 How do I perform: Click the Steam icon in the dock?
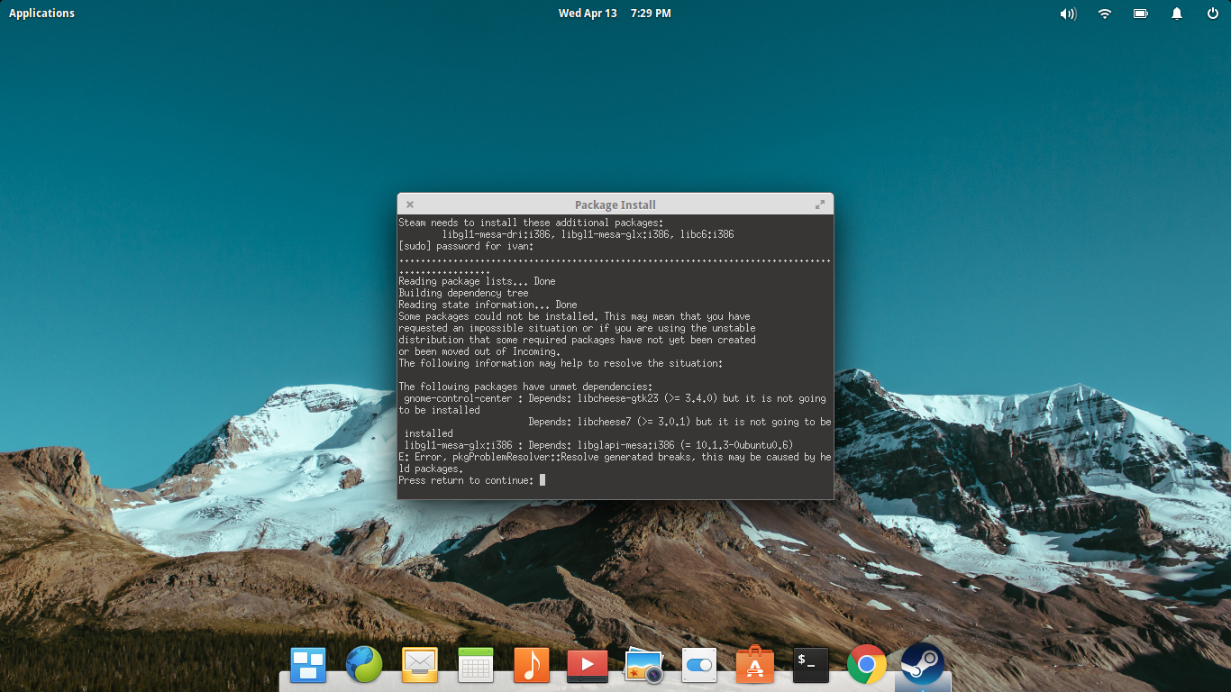922,664
